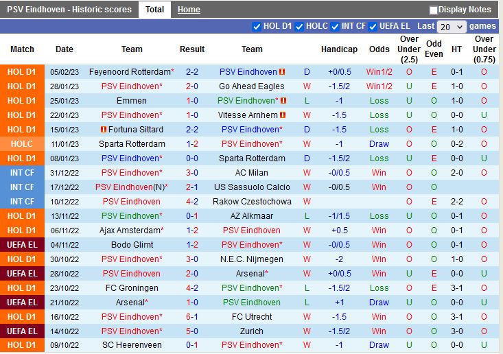Click FC Groningen team name
The image size is (503, 354).
click(132, 288)
